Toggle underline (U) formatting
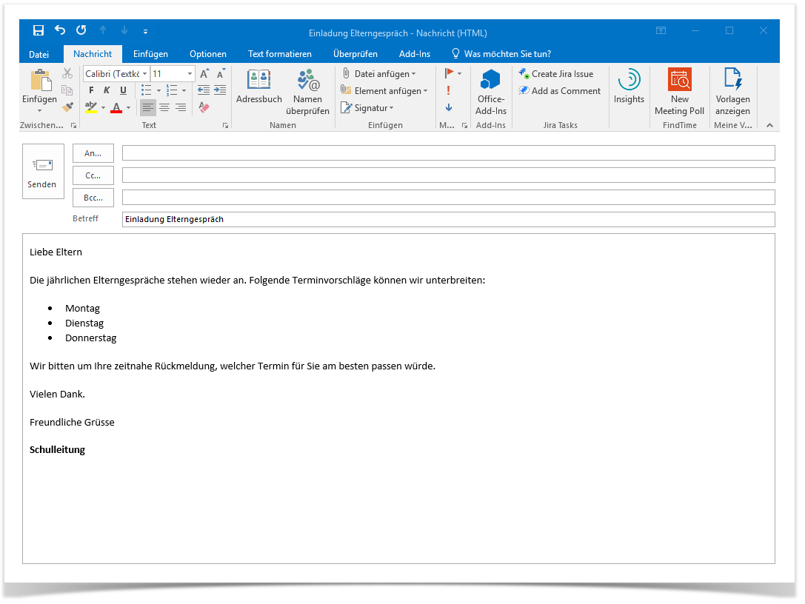The image size is (805, 604). tap(123, 90)
